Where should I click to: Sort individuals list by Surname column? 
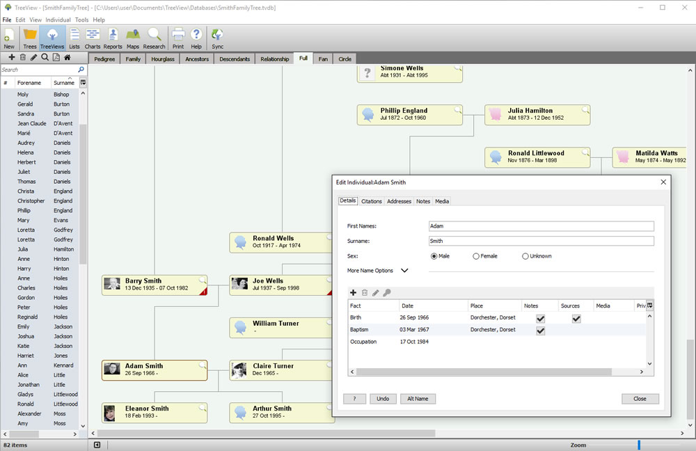[x=64, y=83]
